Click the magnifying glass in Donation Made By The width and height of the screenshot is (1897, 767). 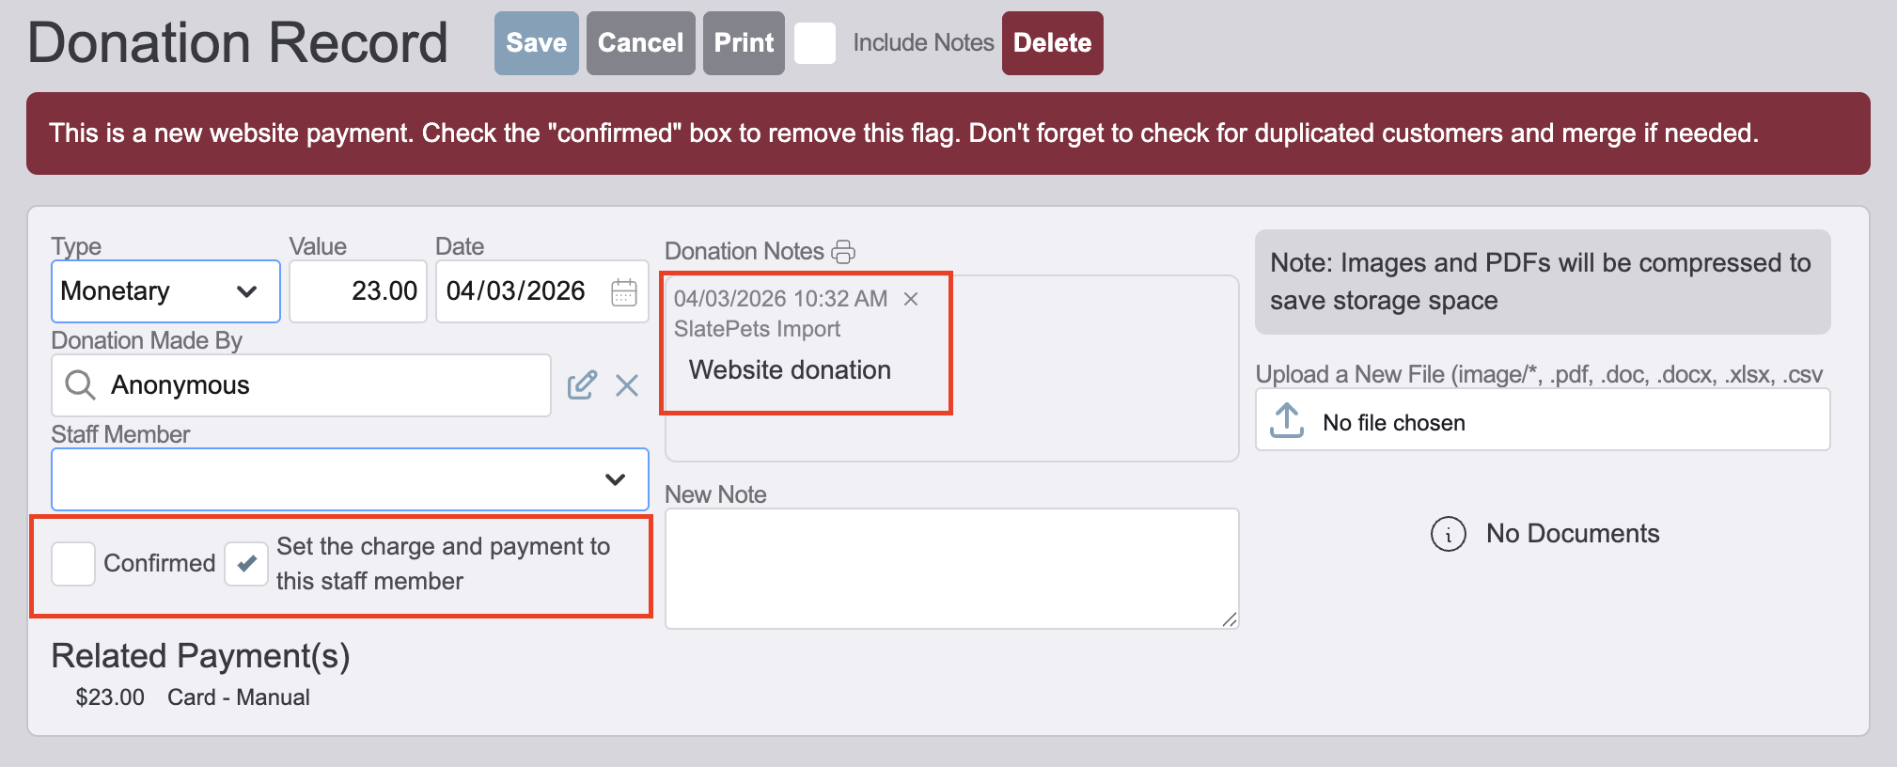click(80, 384)
